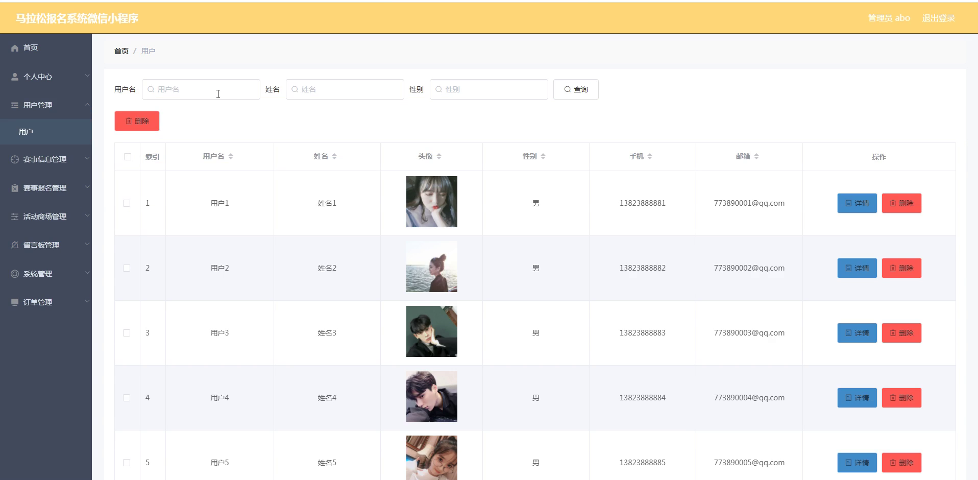Sort the table by 手机 column arrows

[x=650, y=156]
